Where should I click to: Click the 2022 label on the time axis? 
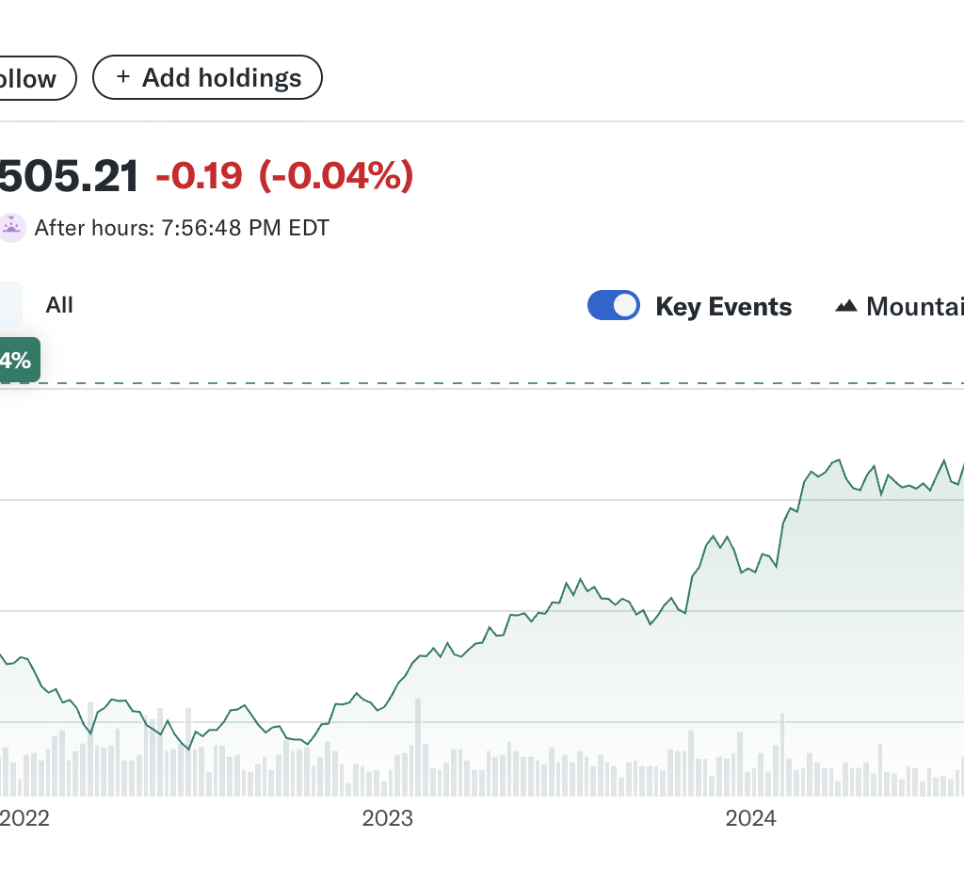click(x=23, y=818)
